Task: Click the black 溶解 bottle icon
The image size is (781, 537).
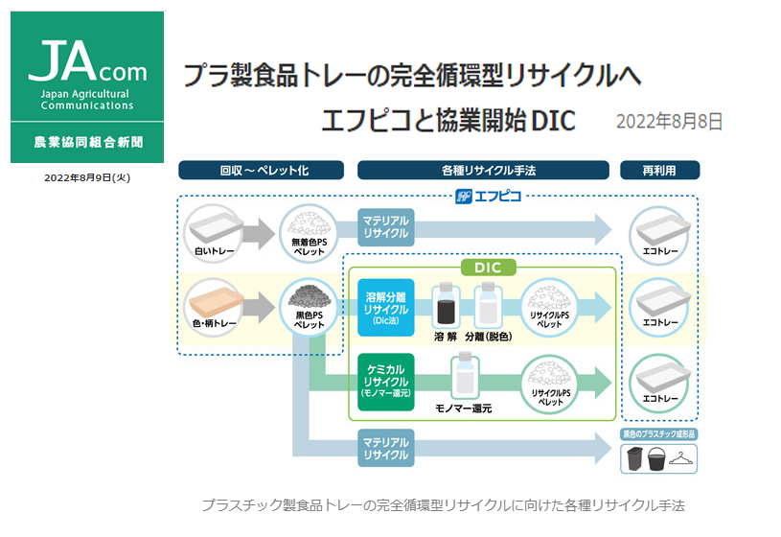Action: tap(444, 305)
